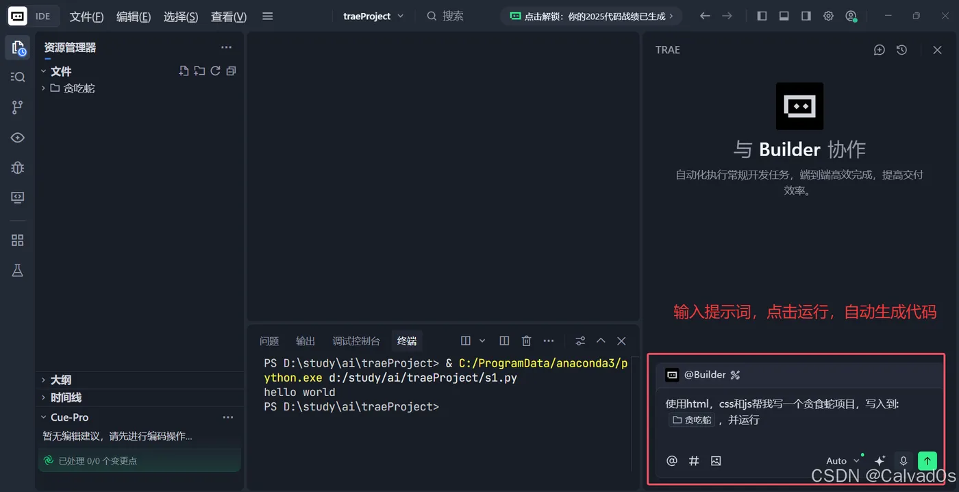Open the settings gear in the title bar
Image resolution: width=959 pixels, height=492 pixels.
pyautogui.click(x=828, y=16)
